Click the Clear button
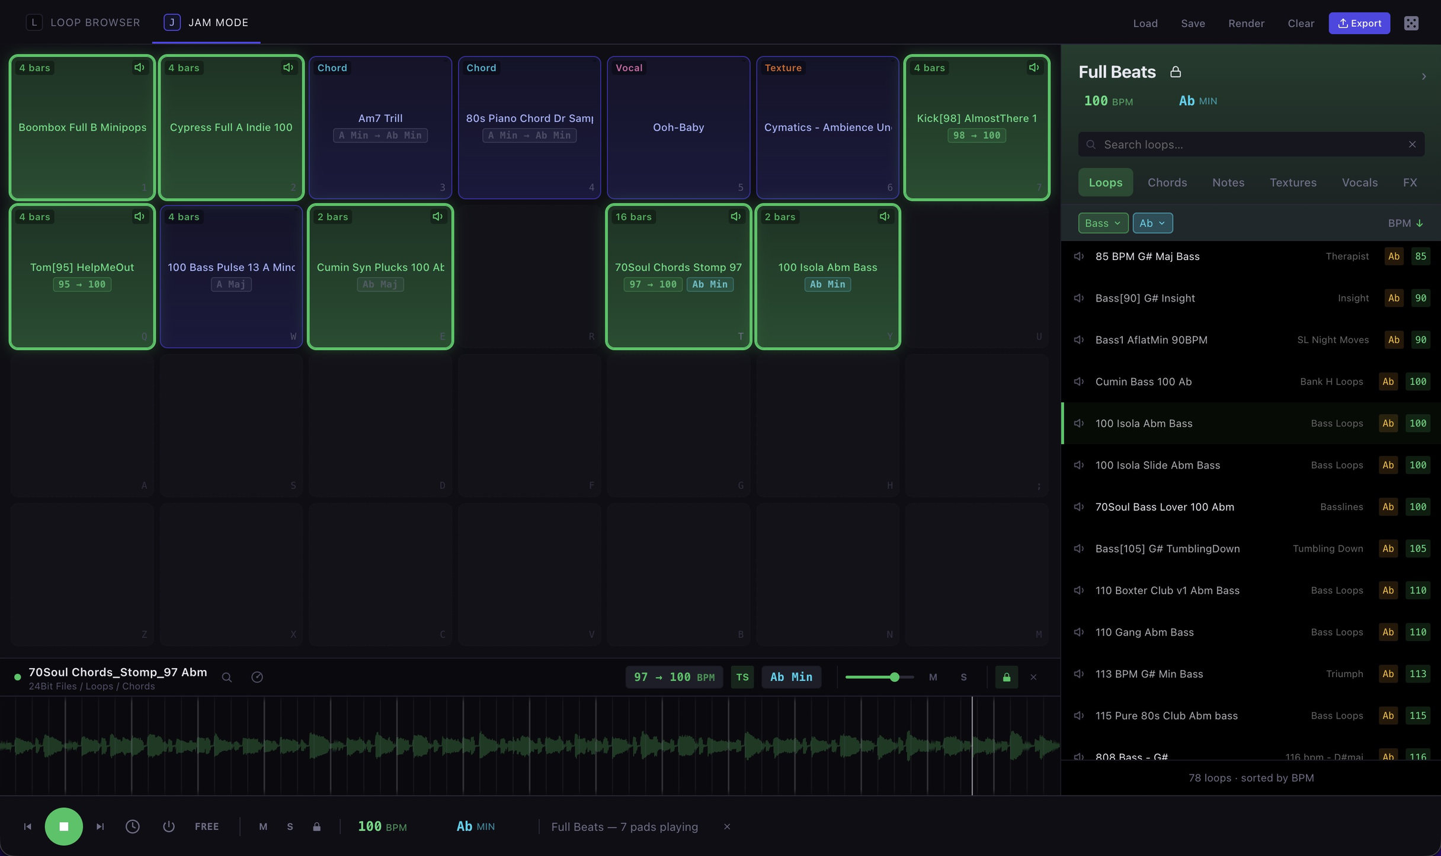This screenshot has width=1441, height=856. coord(1301,23)
